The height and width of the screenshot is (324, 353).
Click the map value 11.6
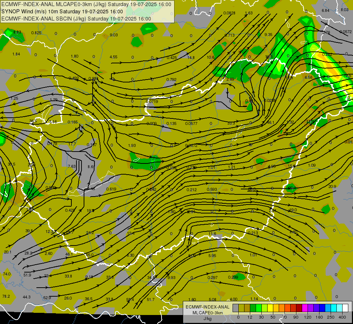[x=212, y=234]
